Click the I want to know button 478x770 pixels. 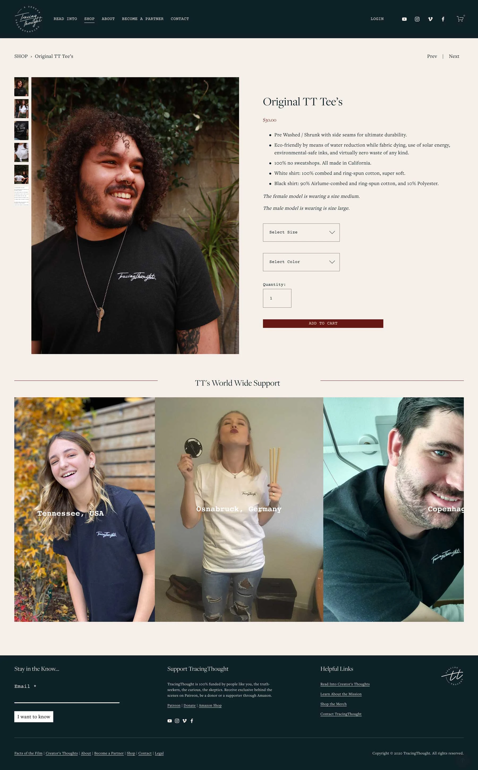click(x=34, y=717)
